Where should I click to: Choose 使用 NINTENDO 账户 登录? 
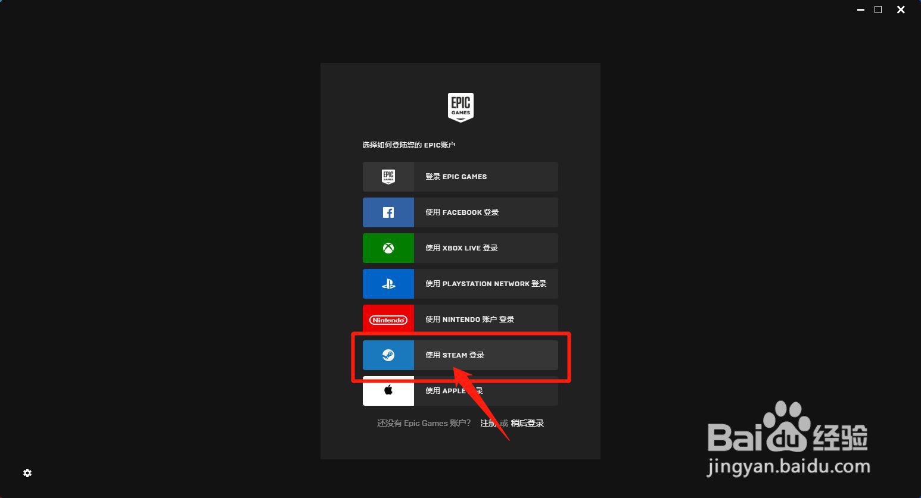point(461,320)
